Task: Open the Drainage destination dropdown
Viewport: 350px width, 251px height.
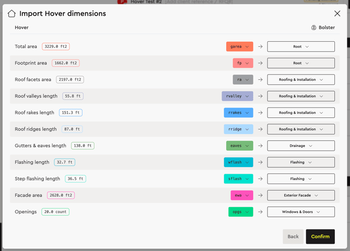Action: 301,146
